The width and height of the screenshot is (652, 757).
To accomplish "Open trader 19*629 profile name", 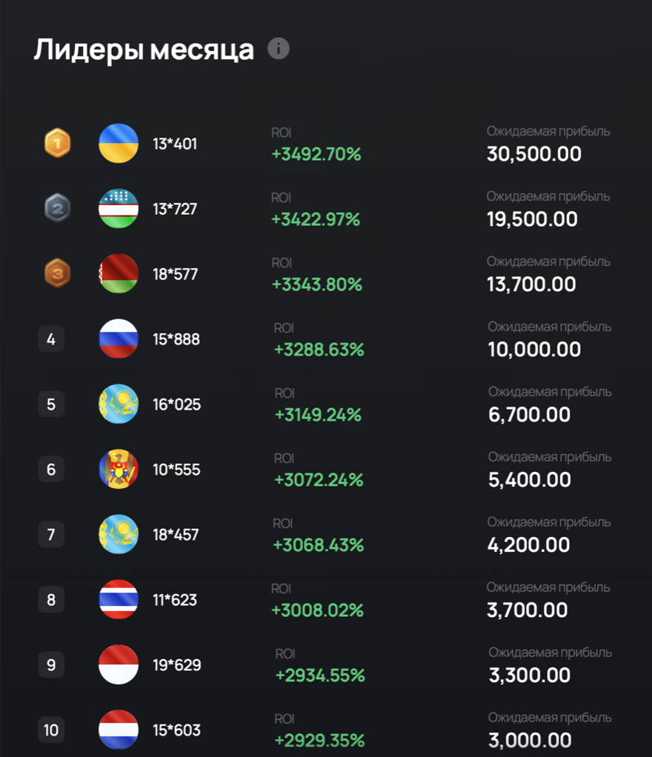I will [176, 665].
